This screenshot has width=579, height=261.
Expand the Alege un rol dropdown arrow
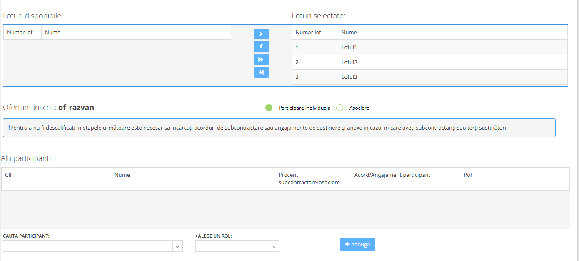coord(274,246)
